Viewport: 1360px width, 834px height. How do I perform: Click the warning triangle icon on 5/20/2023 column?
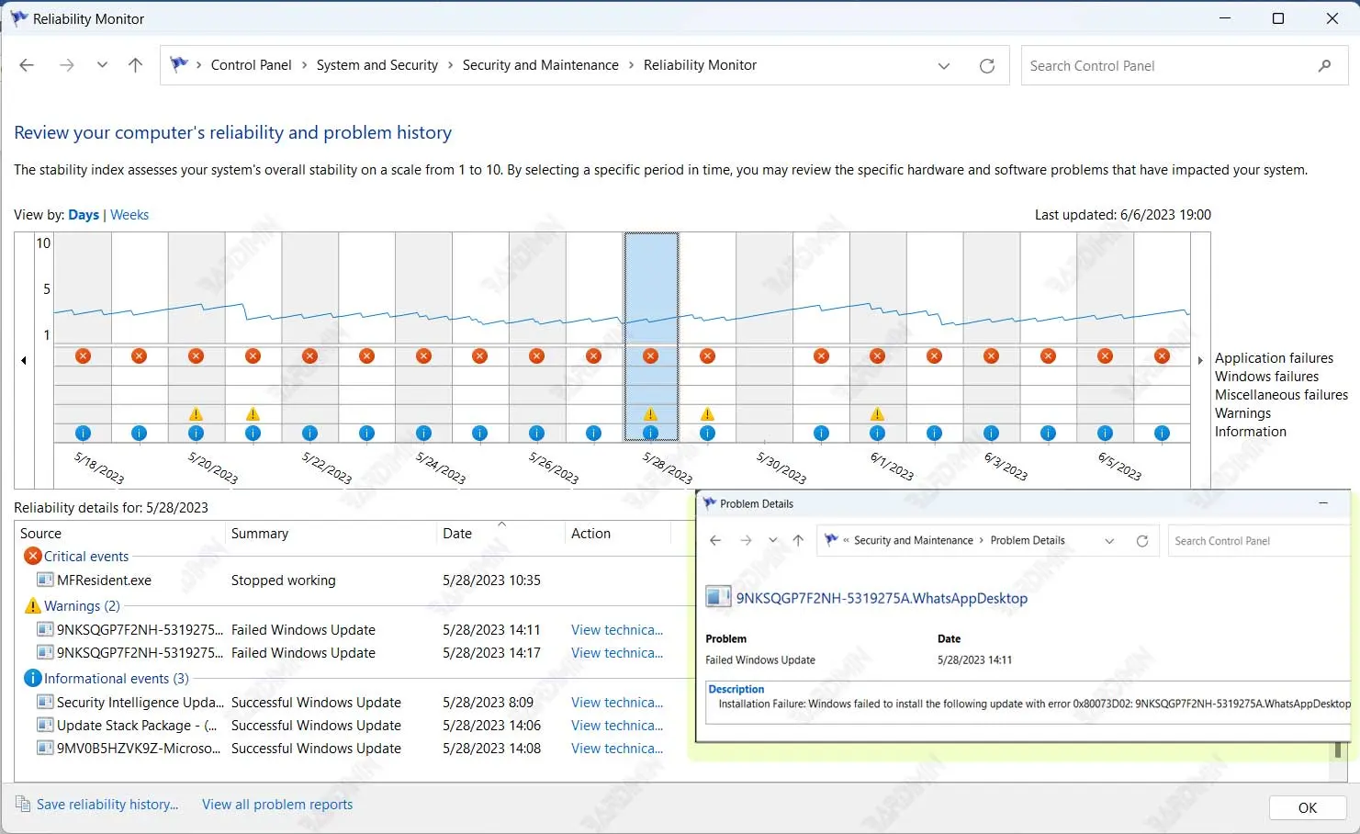196,414
